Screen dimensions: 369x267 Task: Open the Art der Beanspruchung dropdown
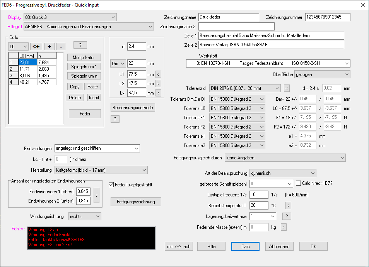point(283,173)
